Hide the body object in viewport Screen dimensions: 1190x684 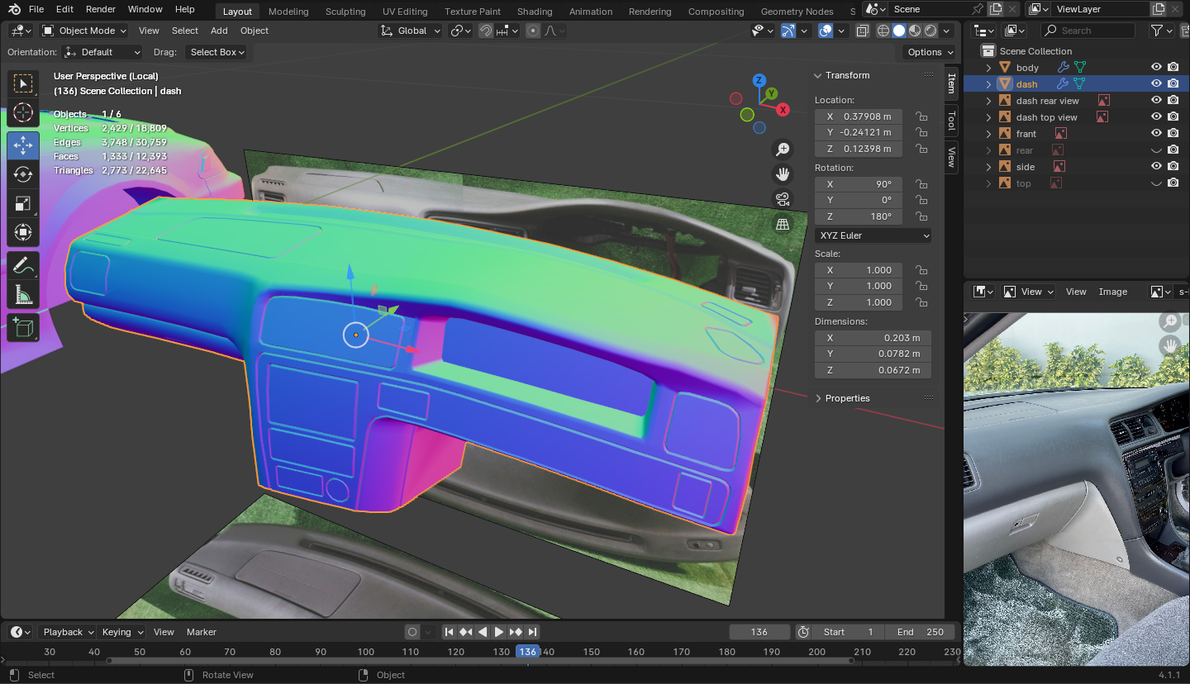1156,68
